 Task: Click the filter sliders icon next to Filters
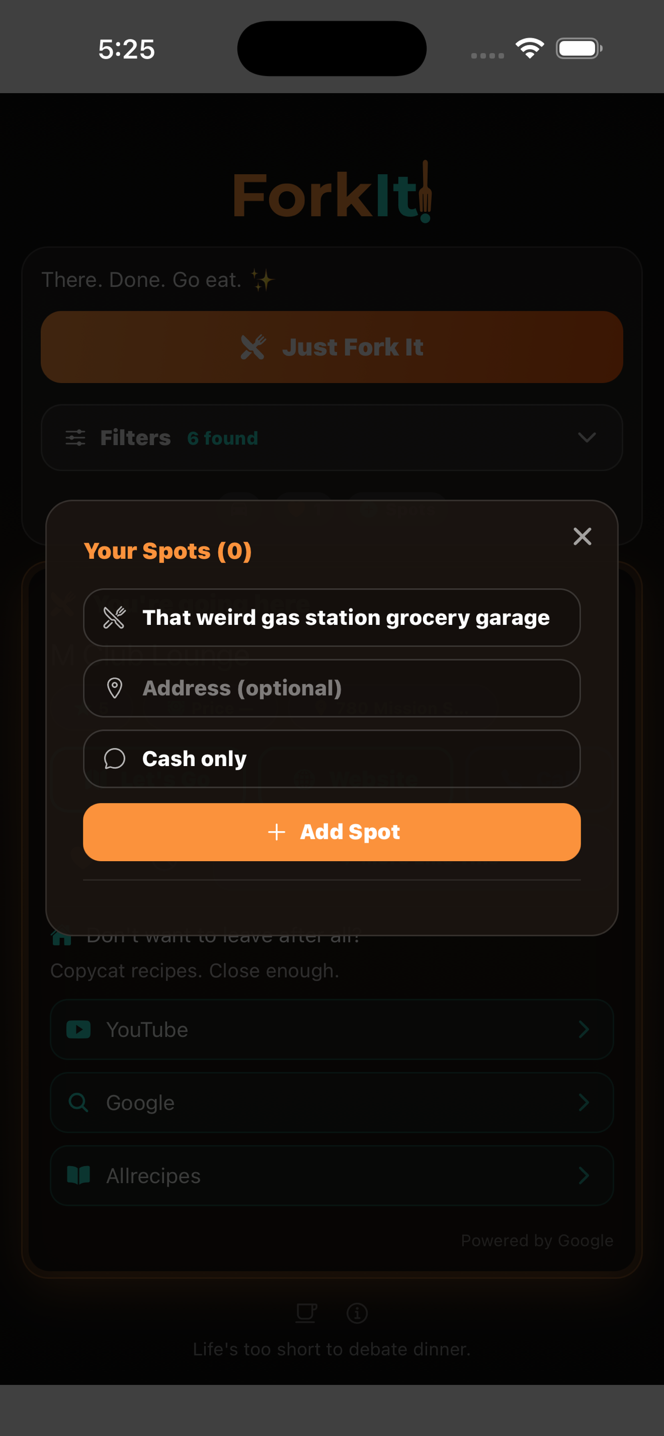tap(76, 438)
